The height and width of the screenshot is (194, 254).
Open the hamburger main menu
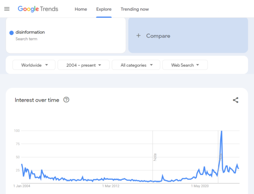pyautogui.click(x=7, y=9)
